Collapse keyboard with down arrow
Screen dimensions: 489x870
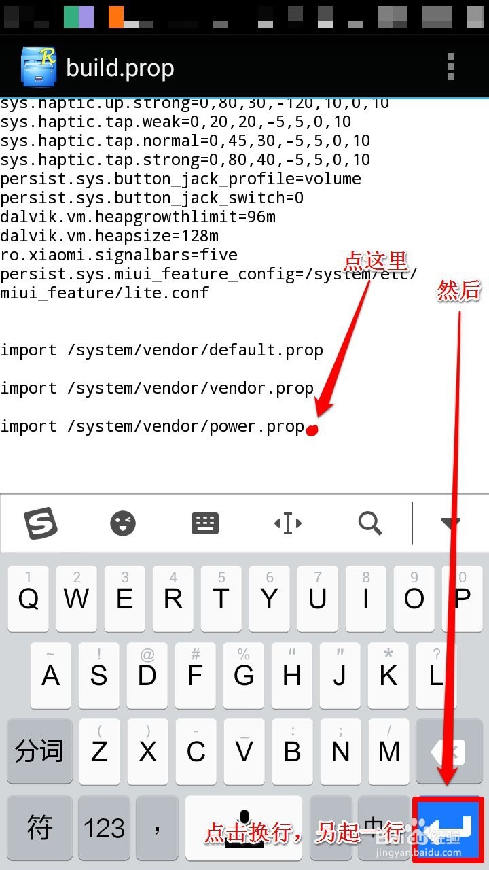(x=451, y=523)
